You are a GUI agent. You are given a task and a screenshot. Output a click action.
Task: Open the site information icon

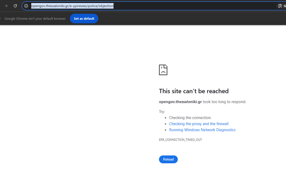click(x=26, y=6)
